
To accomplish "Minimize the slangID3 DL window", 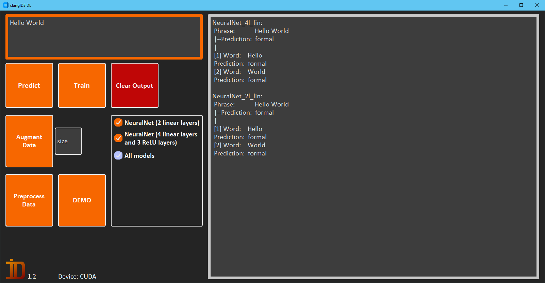I will click(506, 5).
